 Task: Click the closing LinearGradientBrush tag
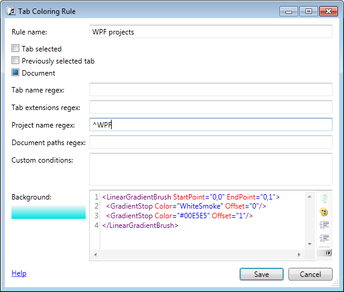click(x=140, y=225)
